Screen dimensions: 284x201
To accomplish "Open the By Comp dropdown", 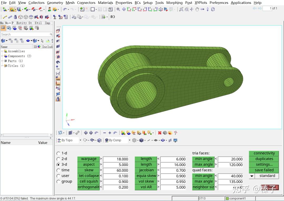I will pos(129,140).
